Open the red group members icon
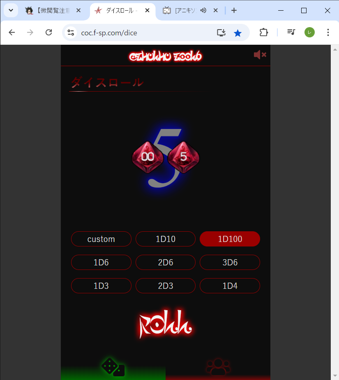This screenshot has width=339, height=380. tap(218, 367)
